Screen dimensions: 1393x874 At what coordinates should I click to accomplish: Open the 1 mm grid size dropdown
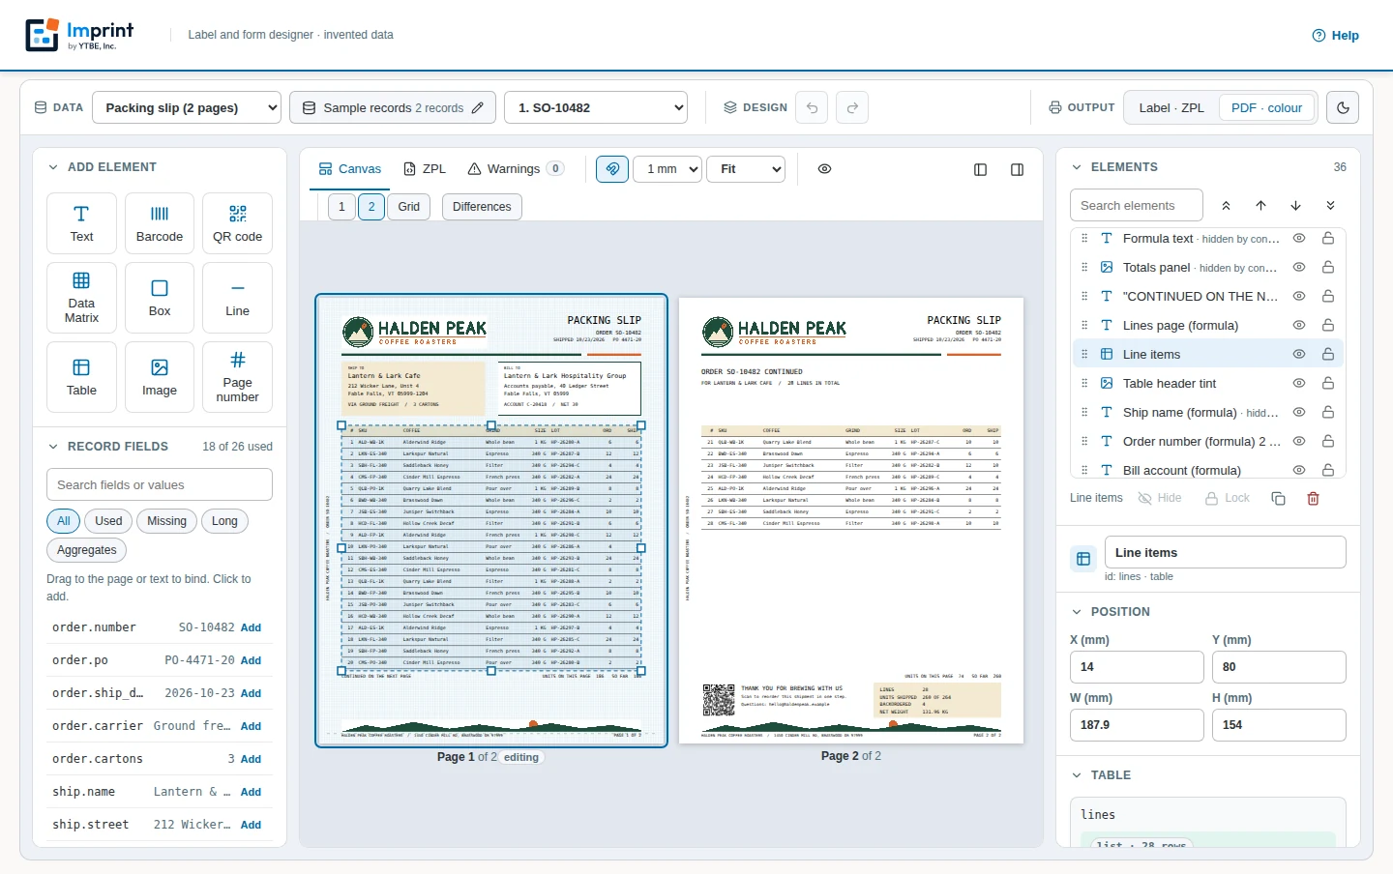point(667,169)
